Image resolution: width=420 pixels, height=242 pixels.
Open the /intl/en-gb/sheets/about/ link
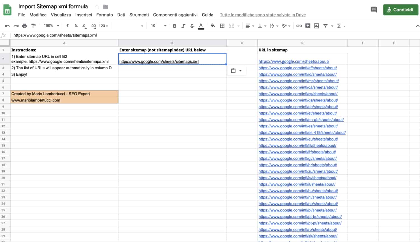coord(301,120)
